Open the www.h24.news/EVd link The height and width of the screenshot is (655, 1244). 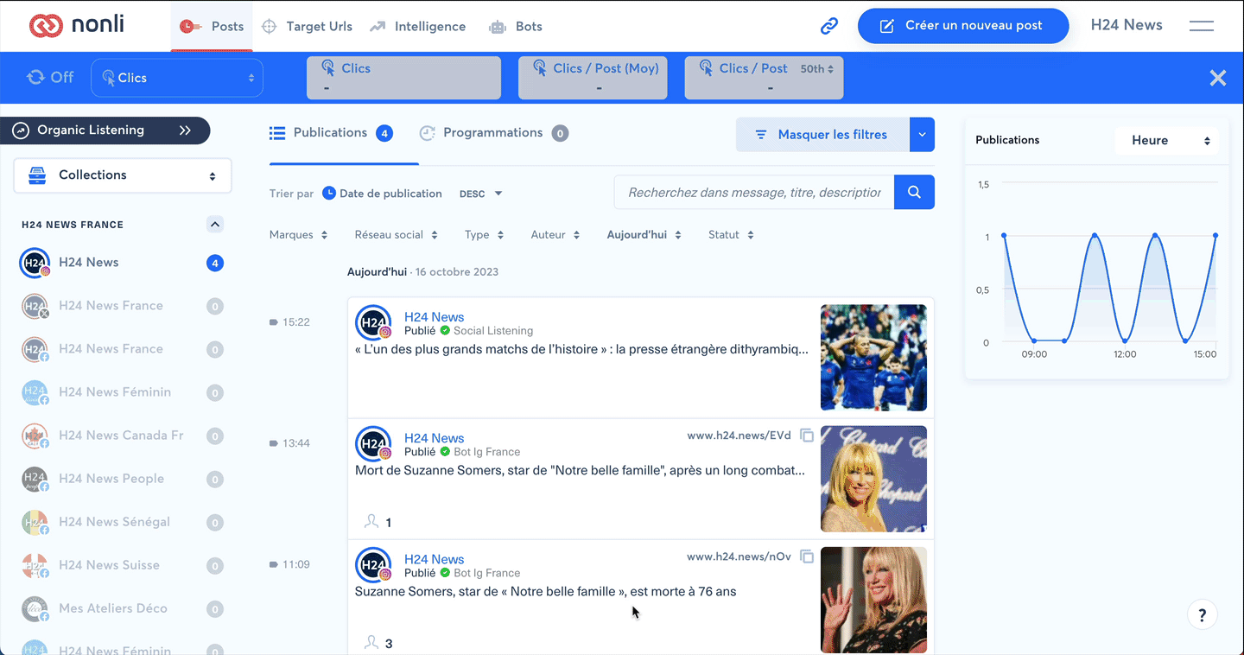click(x=739, y=436)
